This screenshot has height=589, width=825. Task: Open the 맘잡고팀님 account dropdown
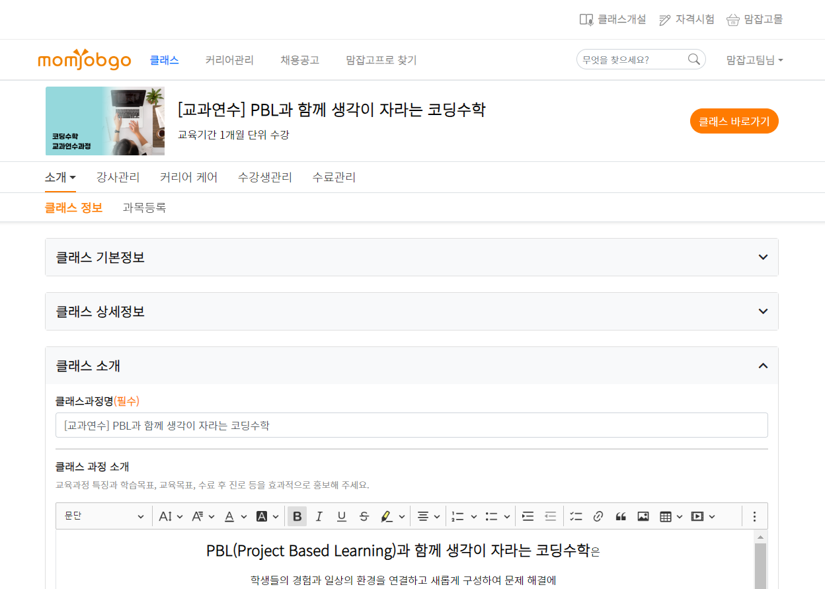754,60
